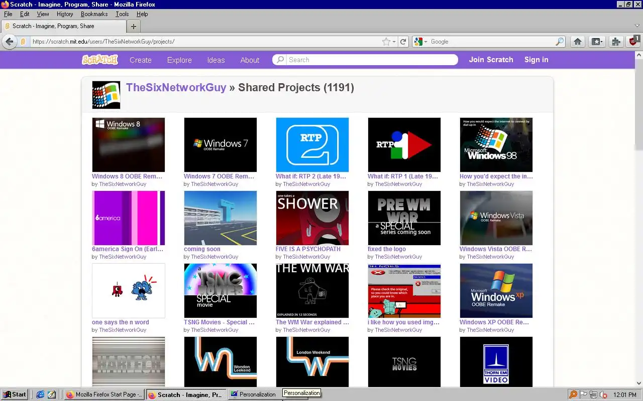Screen dimensions: 643x401
Task: Click the network computer tray icon
Action: (x=593, y=394)
